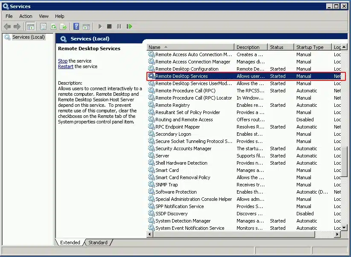Click the Forward arrow toolbar icon
351x257 pixels.
(17, 26)
